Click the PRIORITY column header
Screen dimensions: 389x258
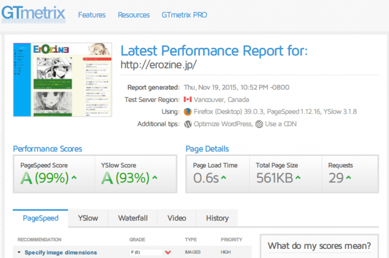[232, 240]
